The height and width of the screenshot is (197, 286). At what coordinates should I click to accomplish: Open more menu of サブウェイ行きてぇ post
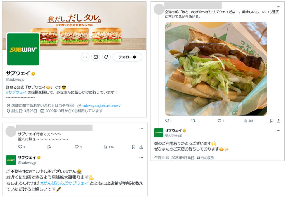[x=141, y=128]
